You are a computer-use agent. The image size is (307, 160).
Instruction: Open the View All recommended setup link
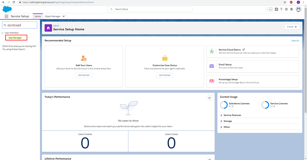(x=295, y=41)
